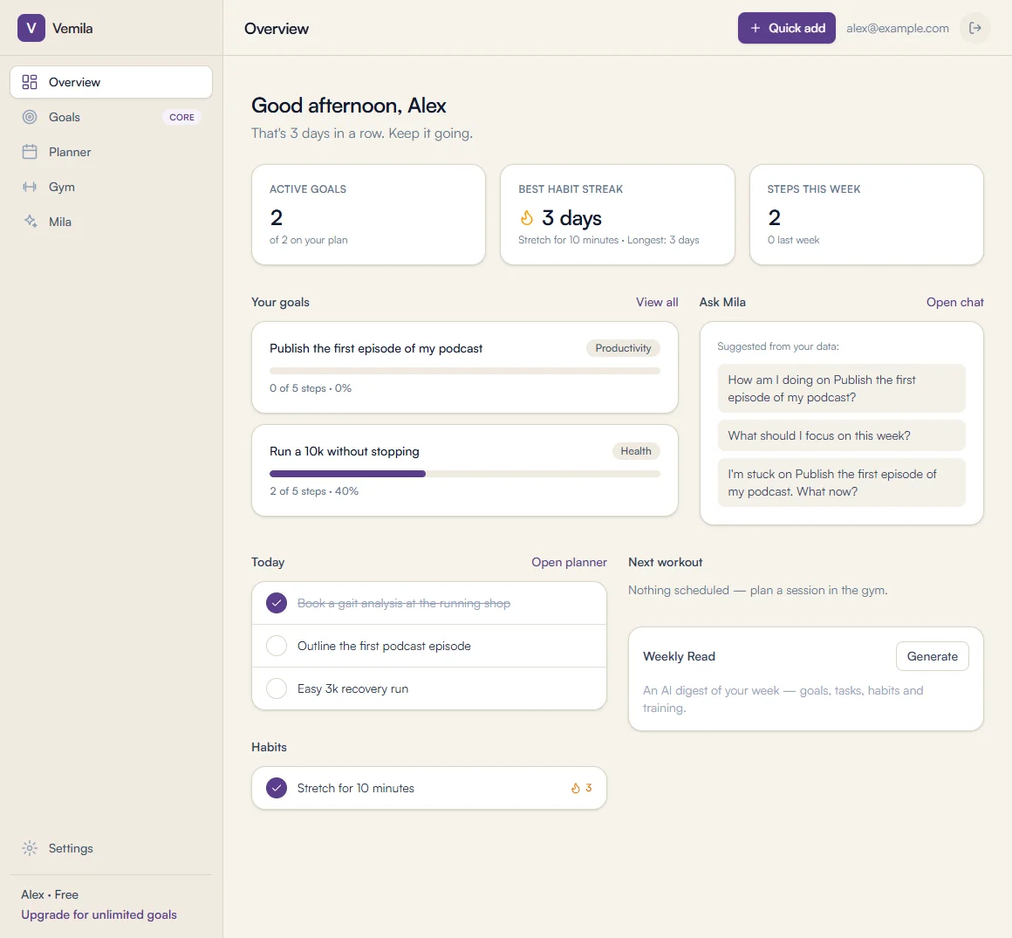Click the Quick add button
The height and width of the screenshot is (938, 1012).
[x=787, y=28]
